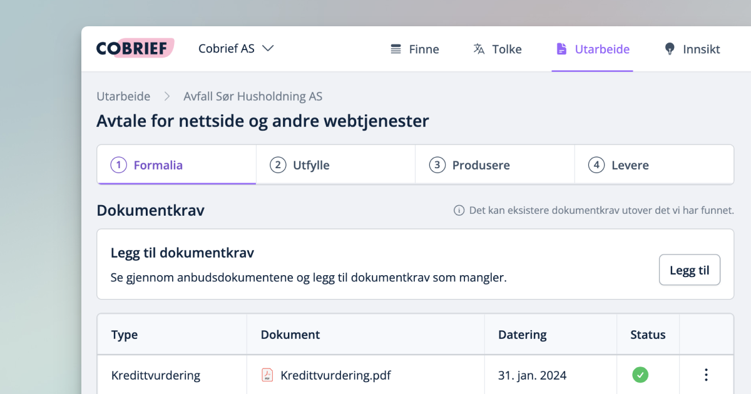
Task: Select the Tolke translation icon
Action: click(x=479, y=49)
